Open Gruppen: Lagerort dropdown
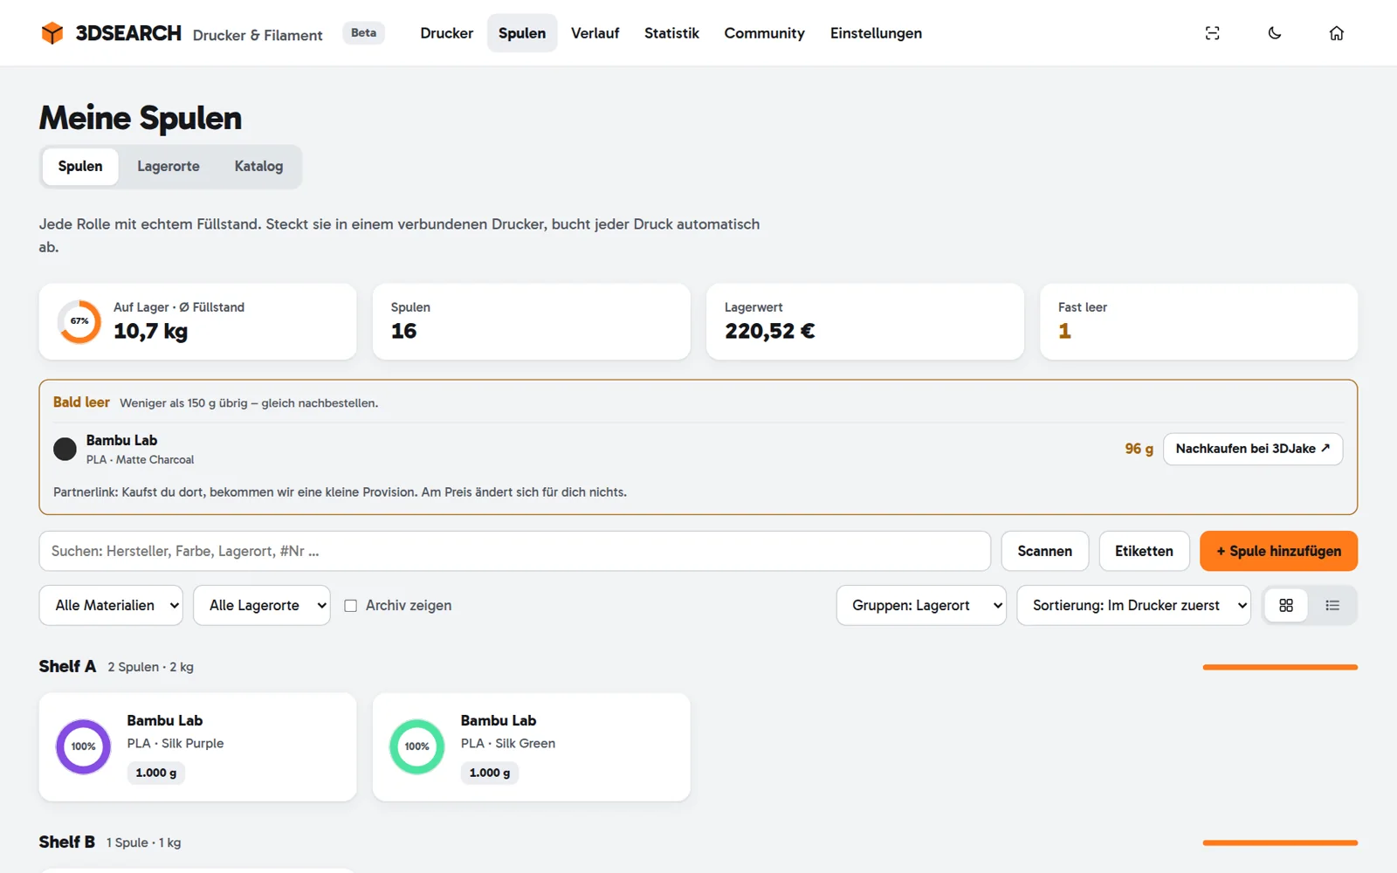The height and width of the screenshot is (873, 1397). click(x=921, y=605)
